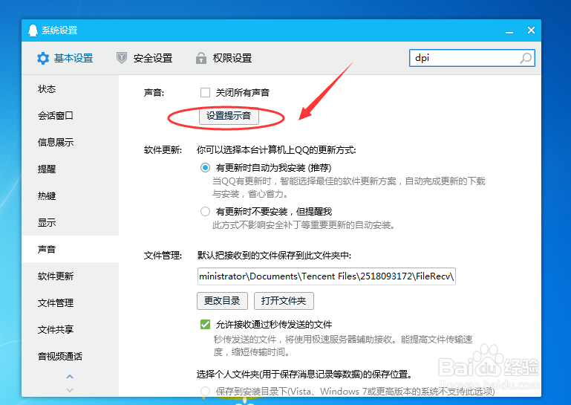The width and height of the screenshot is (571, 405).
Task: Click the magnifier search icon
Action: 526,58
